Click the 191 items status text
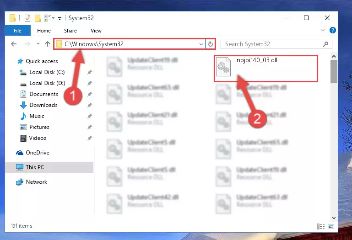Screen dimensions: 352x240 [22, 226]
